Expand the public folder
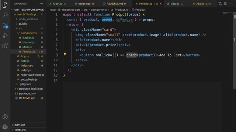 (x=28, y=23)
